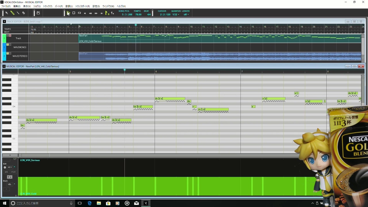This screenshot has width=368, height=207.
Task: Open the ファイル(F) menu
Action: (6, 6)
